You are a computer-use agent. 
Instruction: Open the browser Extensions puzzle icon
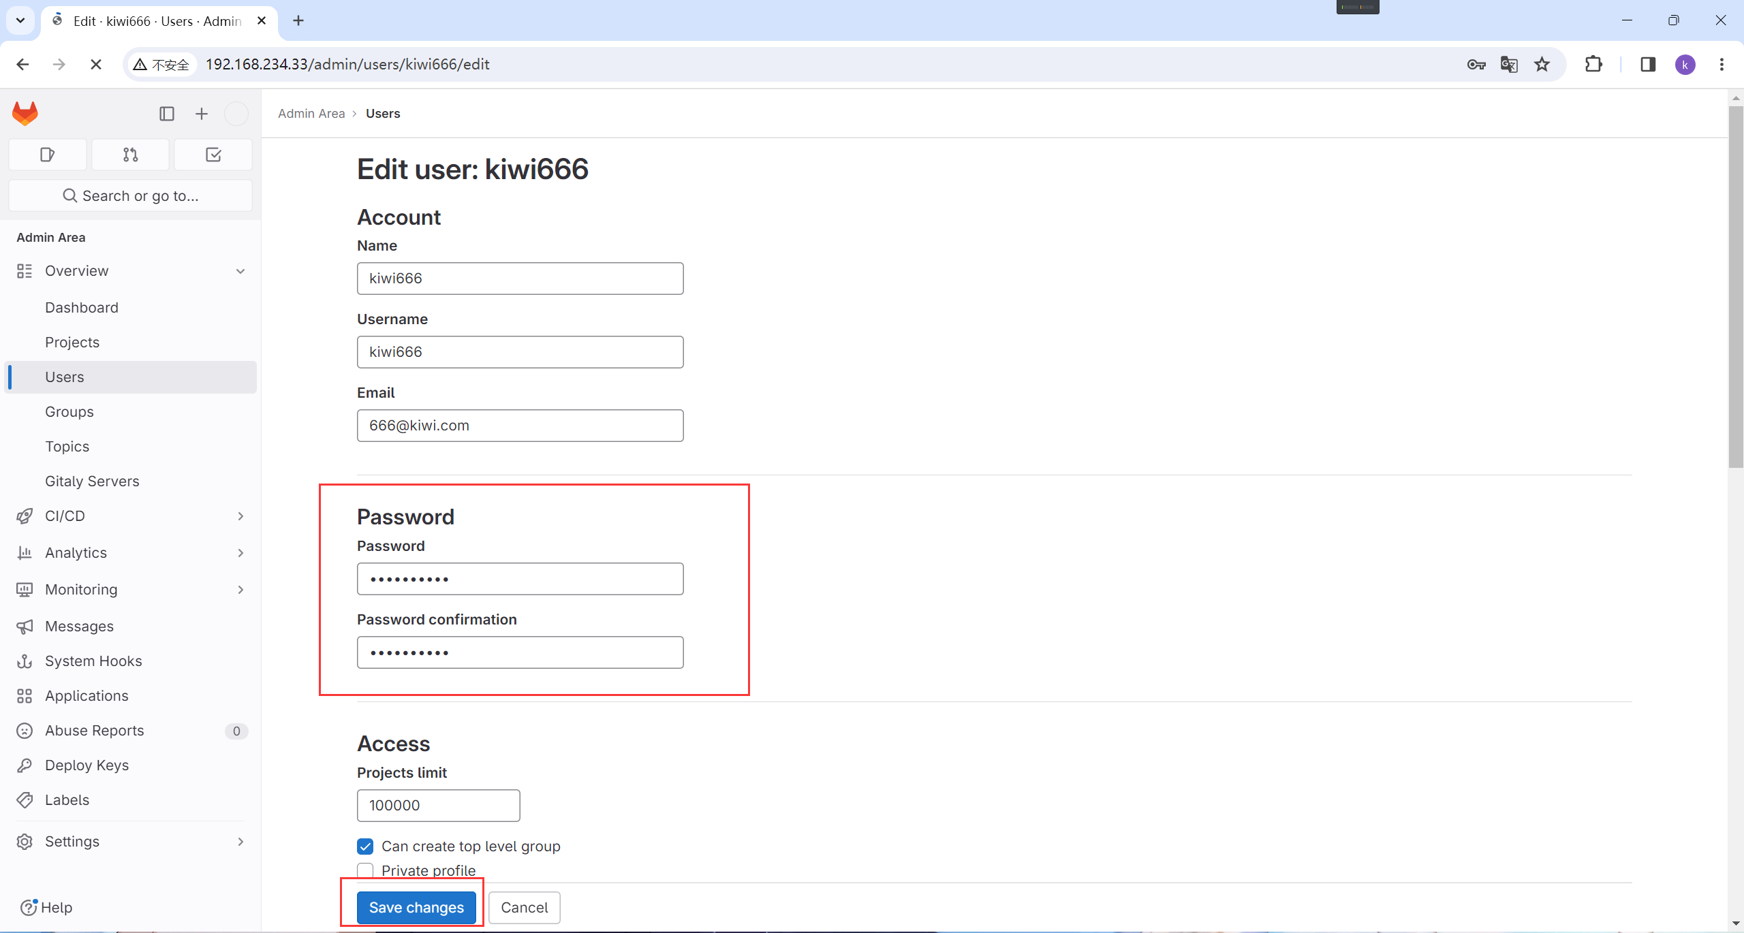(1593, 65)
